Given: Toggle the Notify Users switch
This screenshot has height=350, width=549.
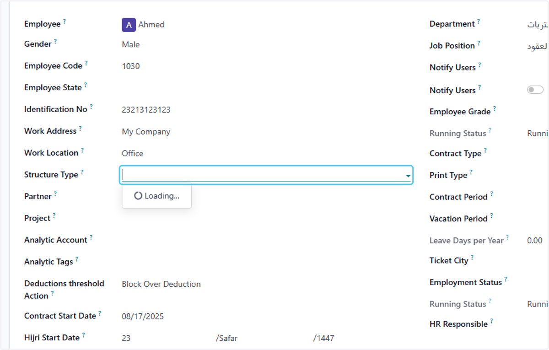Looking at the screenshot, I should (x=535, y=90).
